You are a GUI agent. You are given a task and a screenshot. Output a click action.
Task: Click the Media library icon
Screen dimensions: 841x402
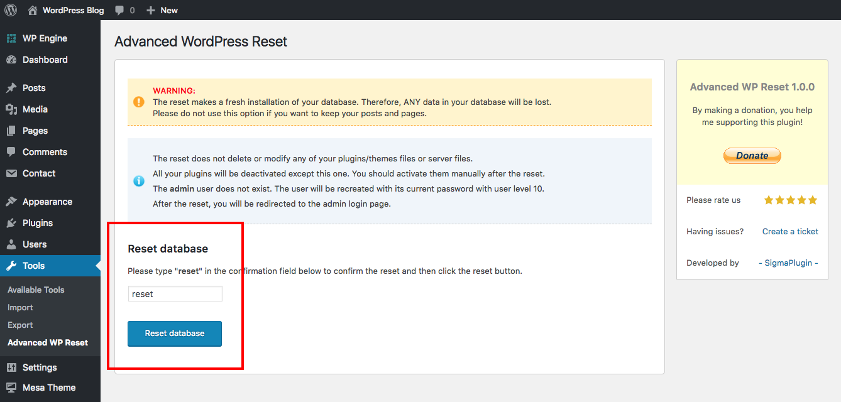pos(11,109)
